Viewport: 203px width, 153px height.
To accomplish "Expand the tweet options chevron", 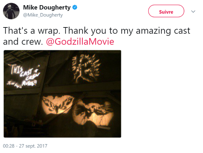I will pyautogui.click(x=193, y=11).
